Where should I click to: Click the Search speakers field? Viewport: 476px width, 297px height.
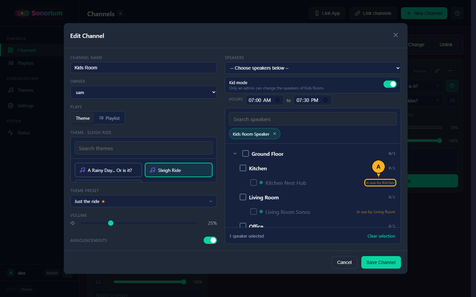313,119
